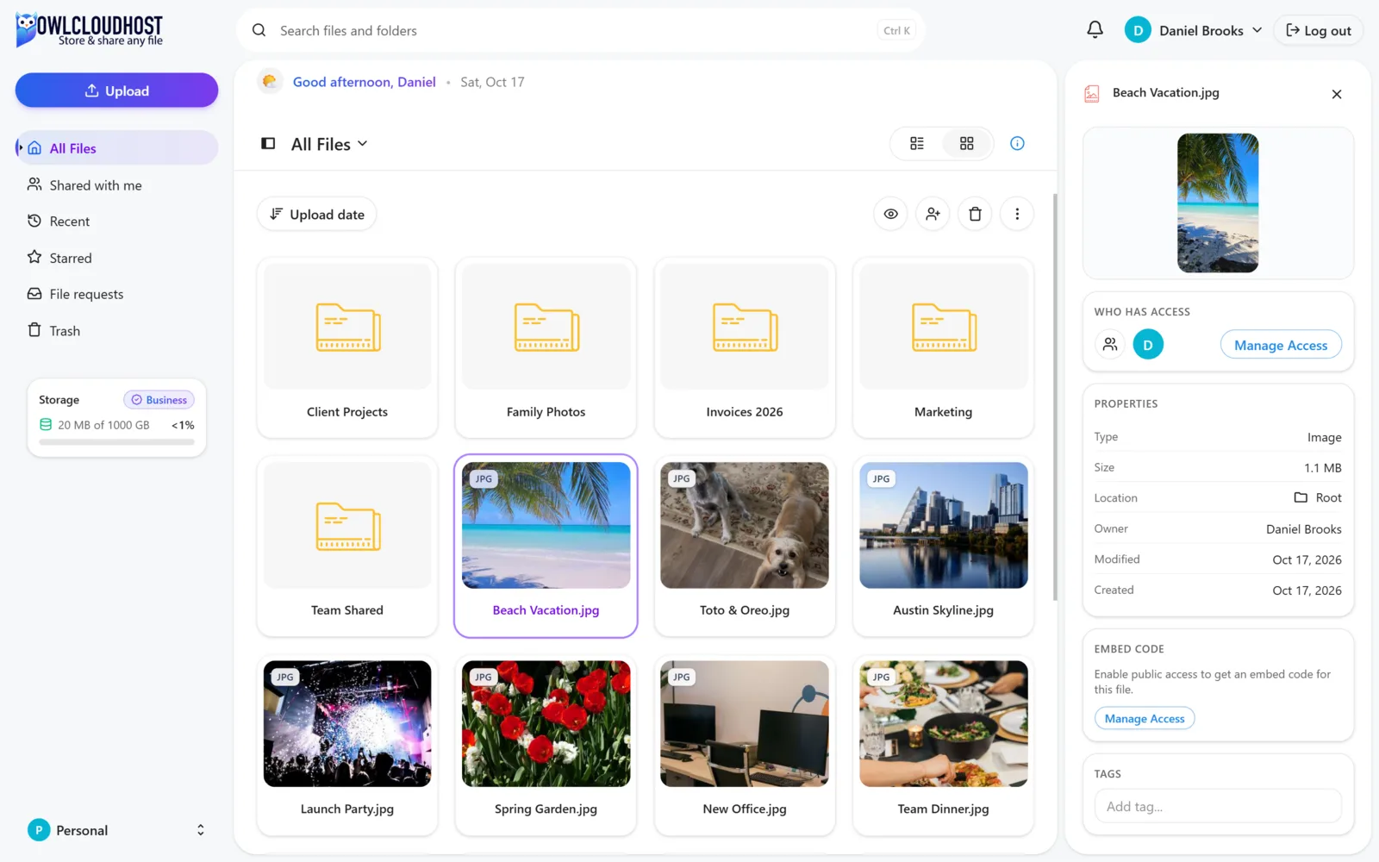
Task: Open the Upload date sort dropdown
Action: pyautogui.click(x=316, y=214)
